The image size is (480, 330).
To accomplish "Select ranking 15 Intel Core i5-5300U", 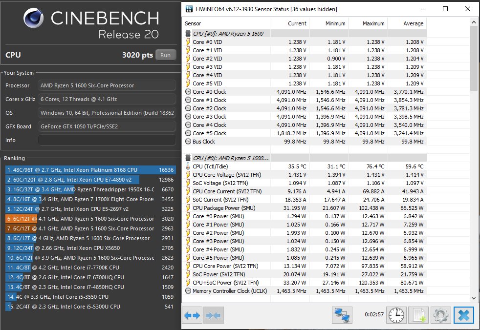I will (90, 307).
